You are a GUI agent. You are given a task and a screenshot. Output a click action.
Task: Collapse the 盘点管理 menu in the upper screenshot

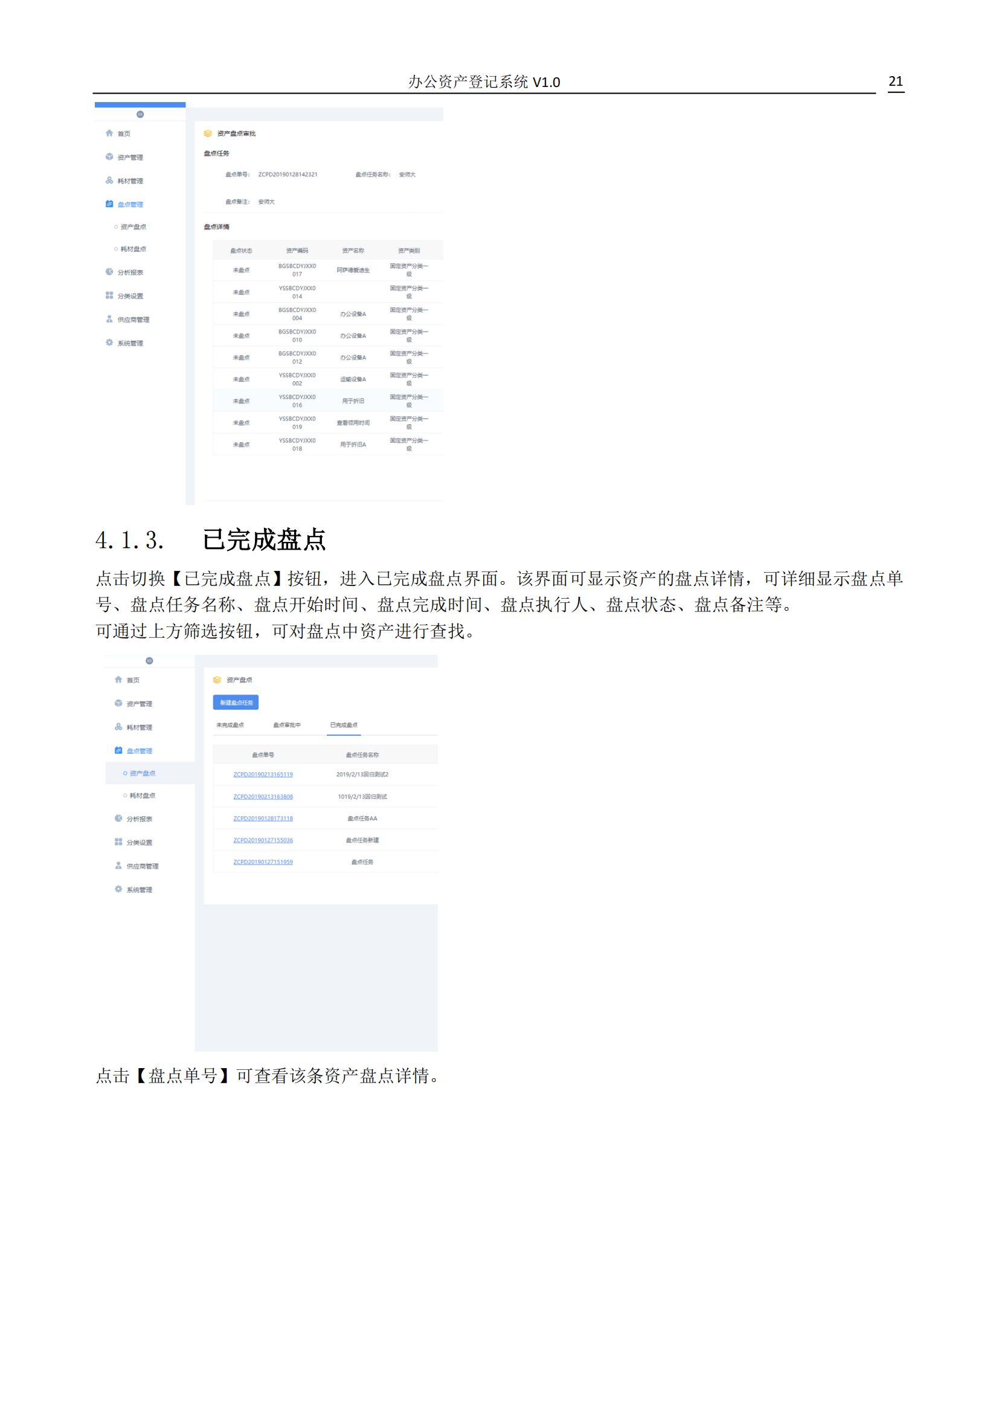[130, 204]
